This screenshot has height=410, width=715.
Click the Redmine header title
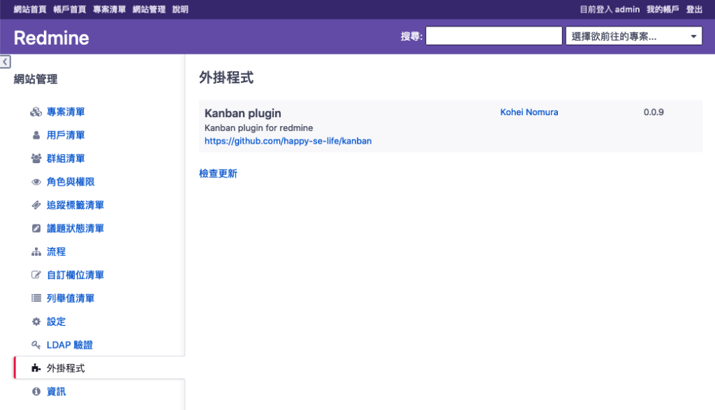[51, 38]
